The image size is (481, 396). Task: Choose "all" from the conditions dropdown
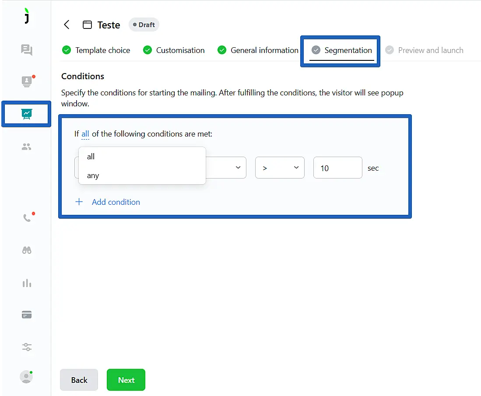point(91,157)
